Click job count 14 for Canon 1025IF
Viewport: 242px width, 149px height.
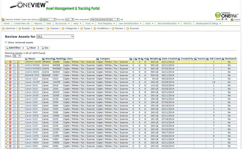[x=213, y=82]
